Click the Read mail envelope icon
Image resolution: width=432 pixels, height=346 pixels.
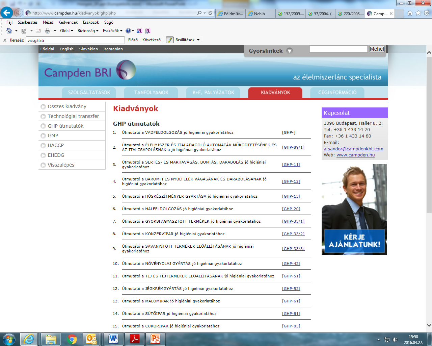tap(38, 31)
